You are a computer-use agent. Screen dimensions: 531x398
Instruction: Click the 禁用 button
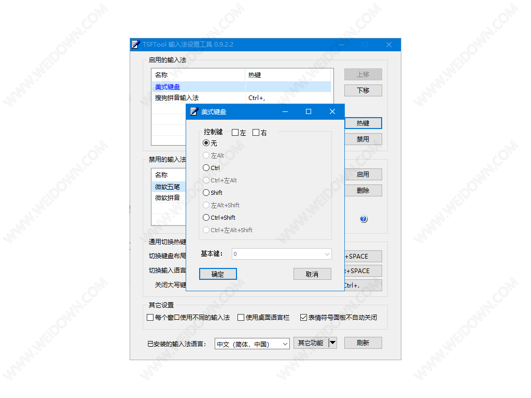[x=363, y=139]
